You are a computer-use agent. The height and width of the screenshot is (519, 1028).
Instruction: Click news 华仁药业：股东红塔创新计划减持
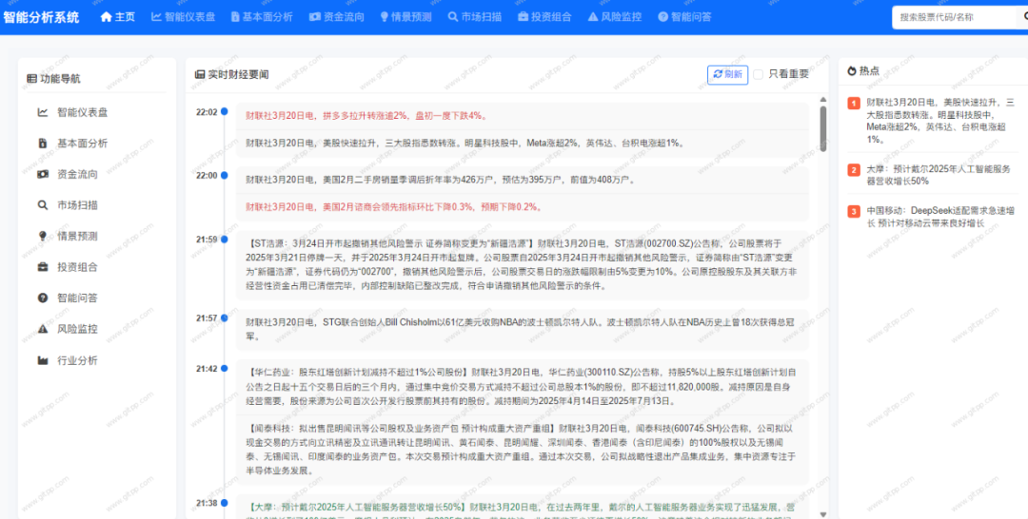coord(523,387)
